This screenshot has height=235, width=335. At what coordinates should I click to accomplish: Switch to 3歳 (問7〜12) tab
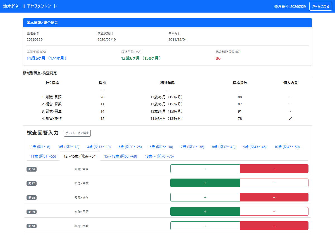69,147
